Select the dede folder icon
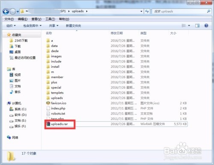Screen dimensions: 214x165 coord(48,51)
